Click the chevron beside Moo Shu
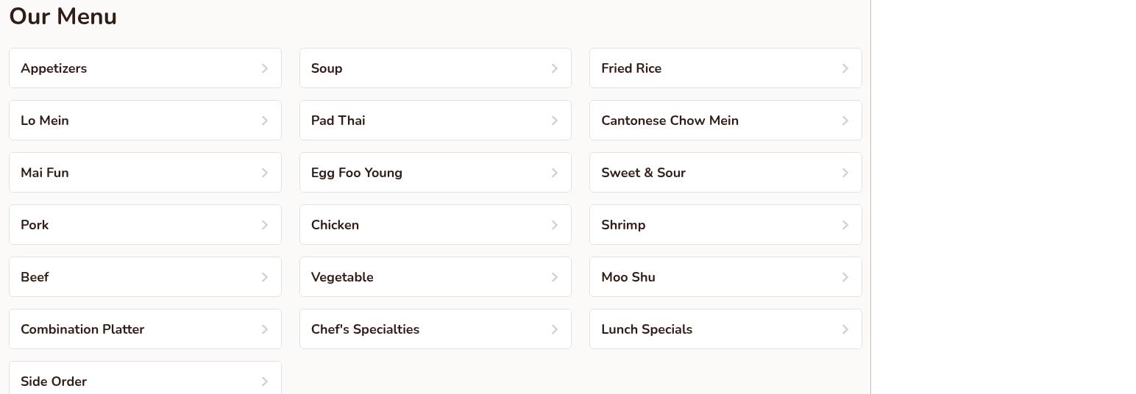Image resolution: width=1136 pixels, height=394 pixels. tap(845, 277)
